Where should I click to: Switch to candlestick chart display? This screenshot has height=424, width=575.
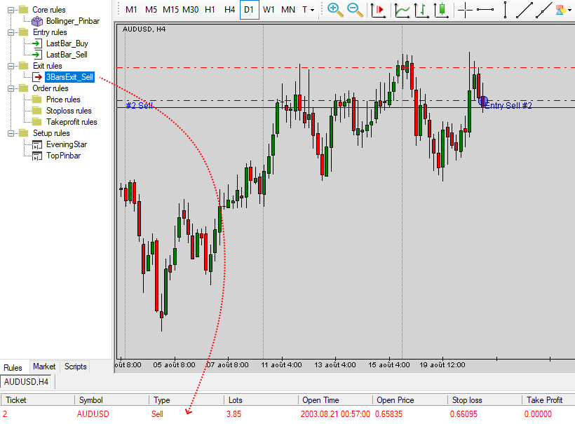(x=442, y=10)
